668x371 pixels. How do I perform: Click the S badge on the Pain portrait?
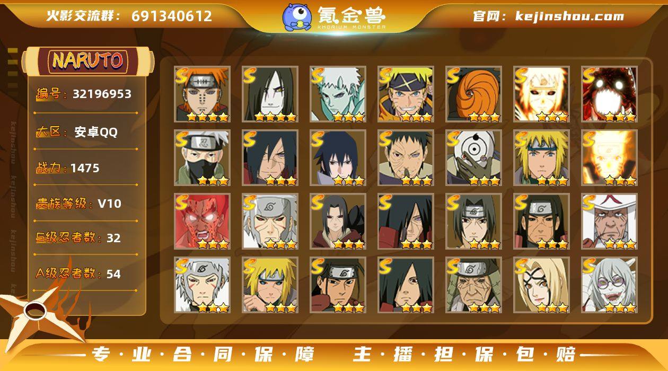point(183,75)
